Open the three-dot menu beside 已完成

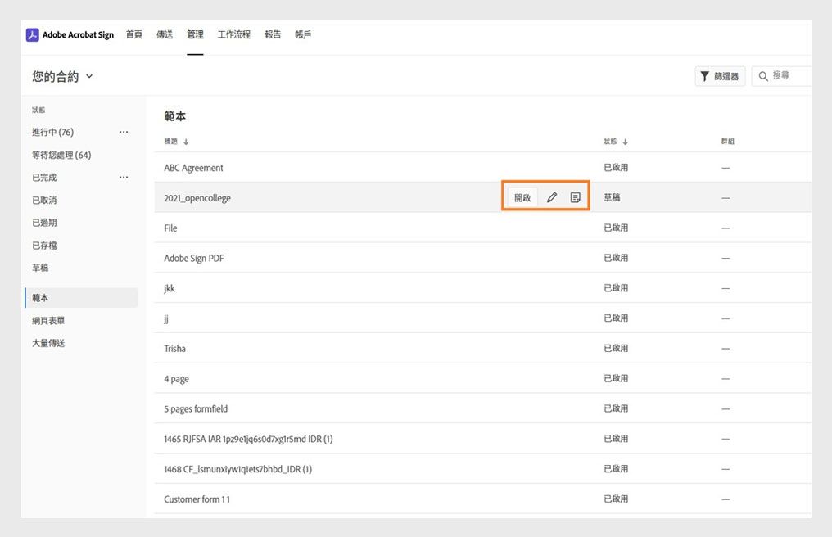(124, 177)
